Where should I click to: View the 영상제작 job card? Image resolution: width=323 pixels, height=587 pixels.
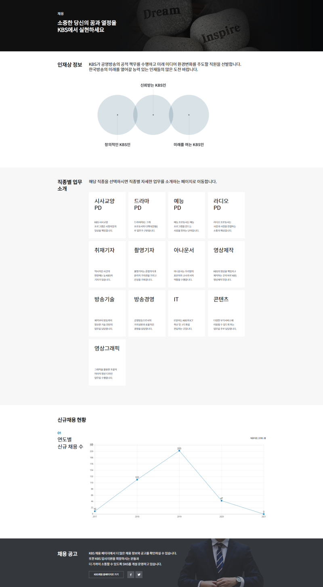226,264
